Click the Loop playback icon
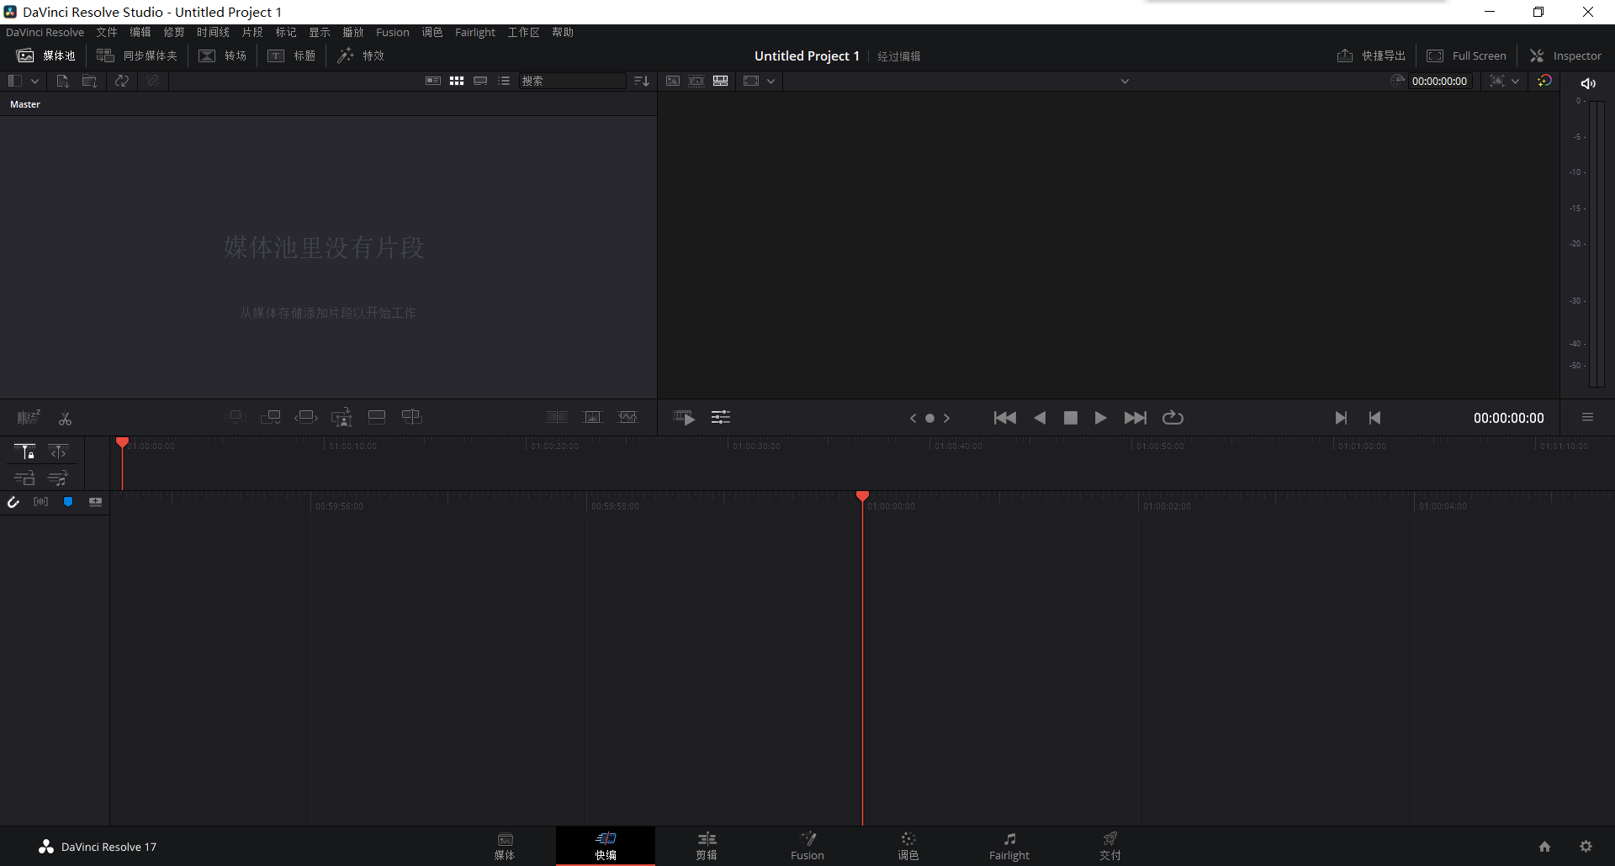1615x866 pixels. [1173, 418]
